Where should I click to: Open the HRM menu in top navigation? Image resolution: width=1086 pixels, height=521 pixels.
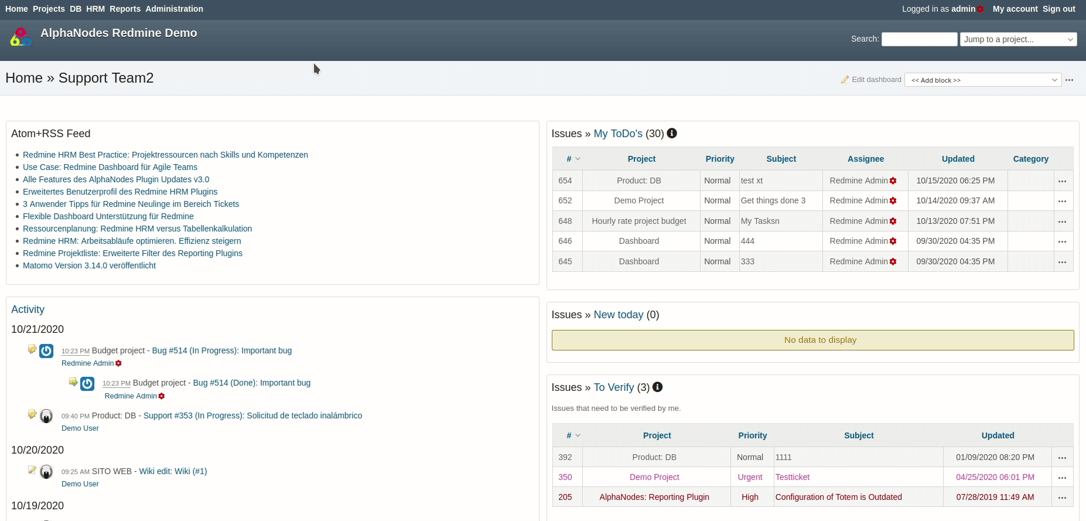[95, 9]
